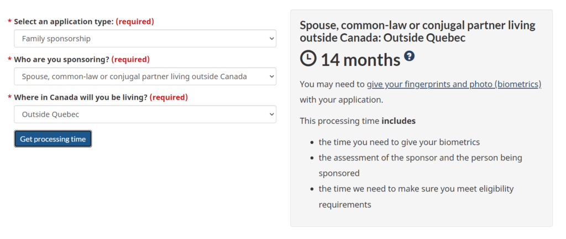Click the bullet "time you need to give your biometrics"
This screenshot has height=239, width=566.
coord(399,142)
